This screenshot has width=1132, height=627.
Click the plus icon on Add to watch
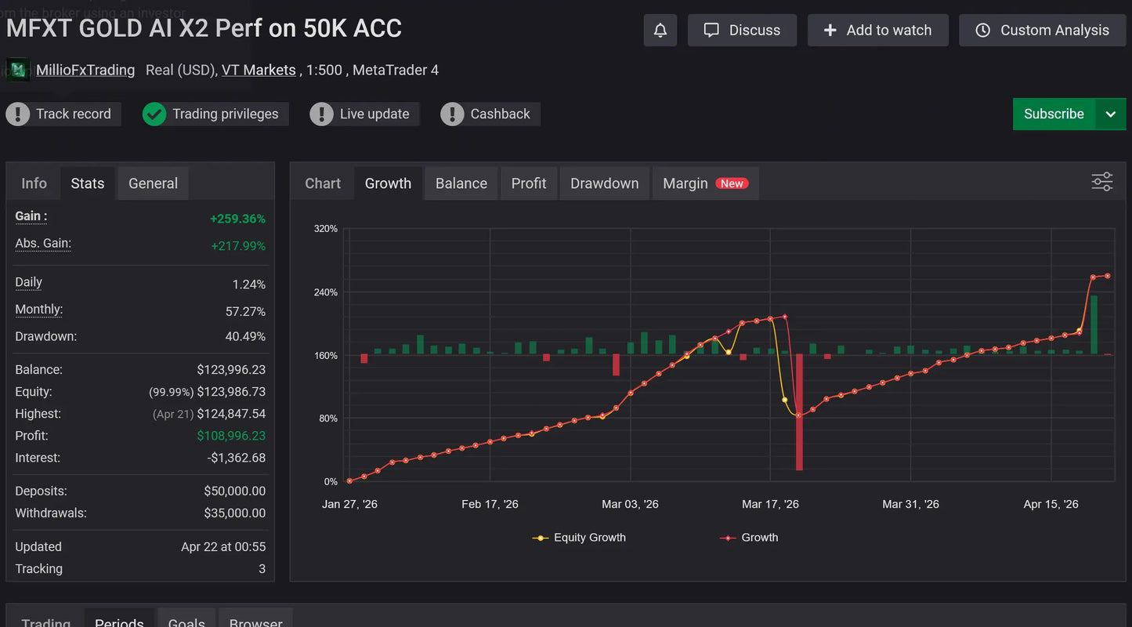tap(830, 30)
